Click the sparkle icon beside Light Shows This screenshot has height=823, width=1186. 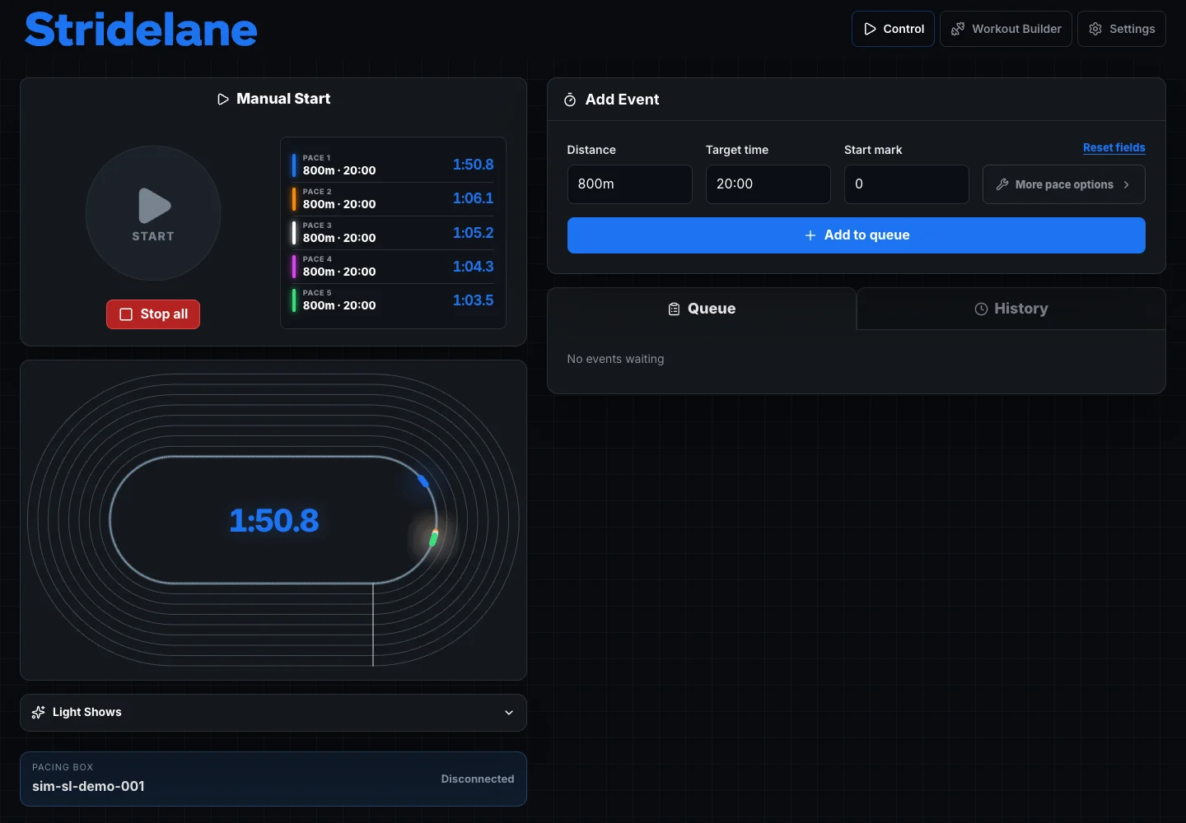click(38, 712)
